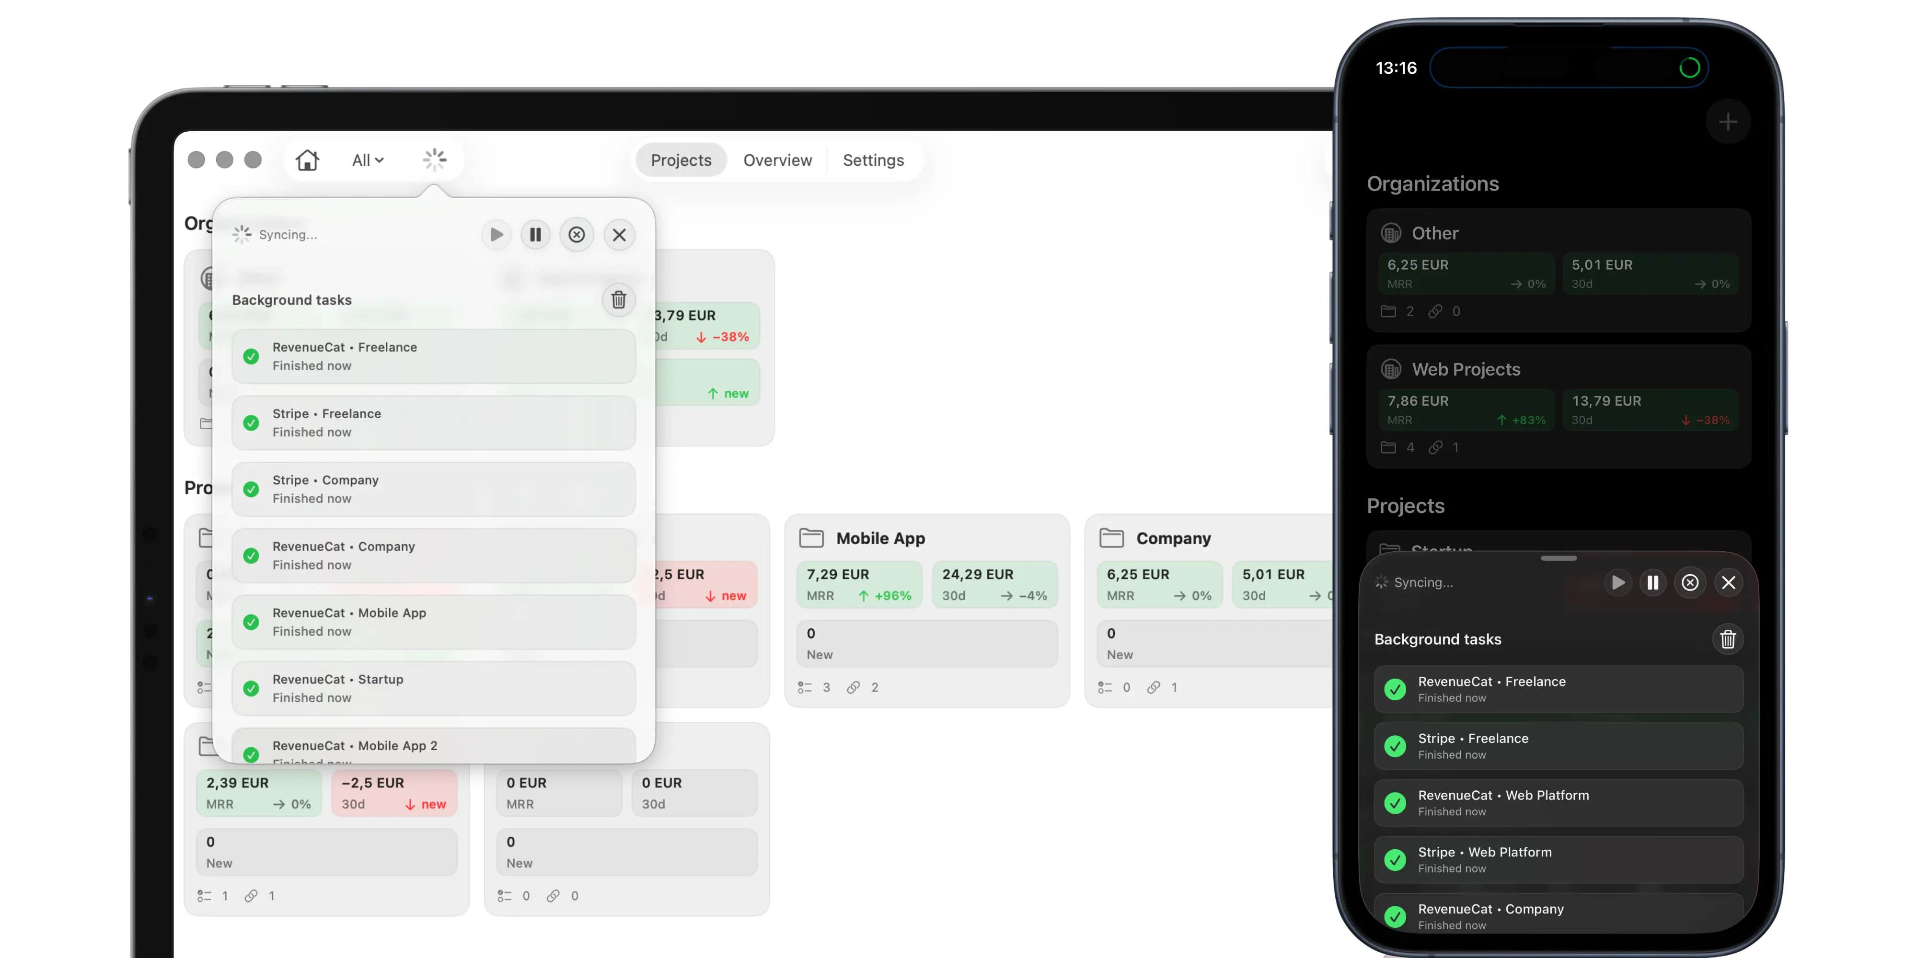This screenshot has width=1917, height=958.
Task: Cancel sync with circled X in desktop popover
Action: 577,235
